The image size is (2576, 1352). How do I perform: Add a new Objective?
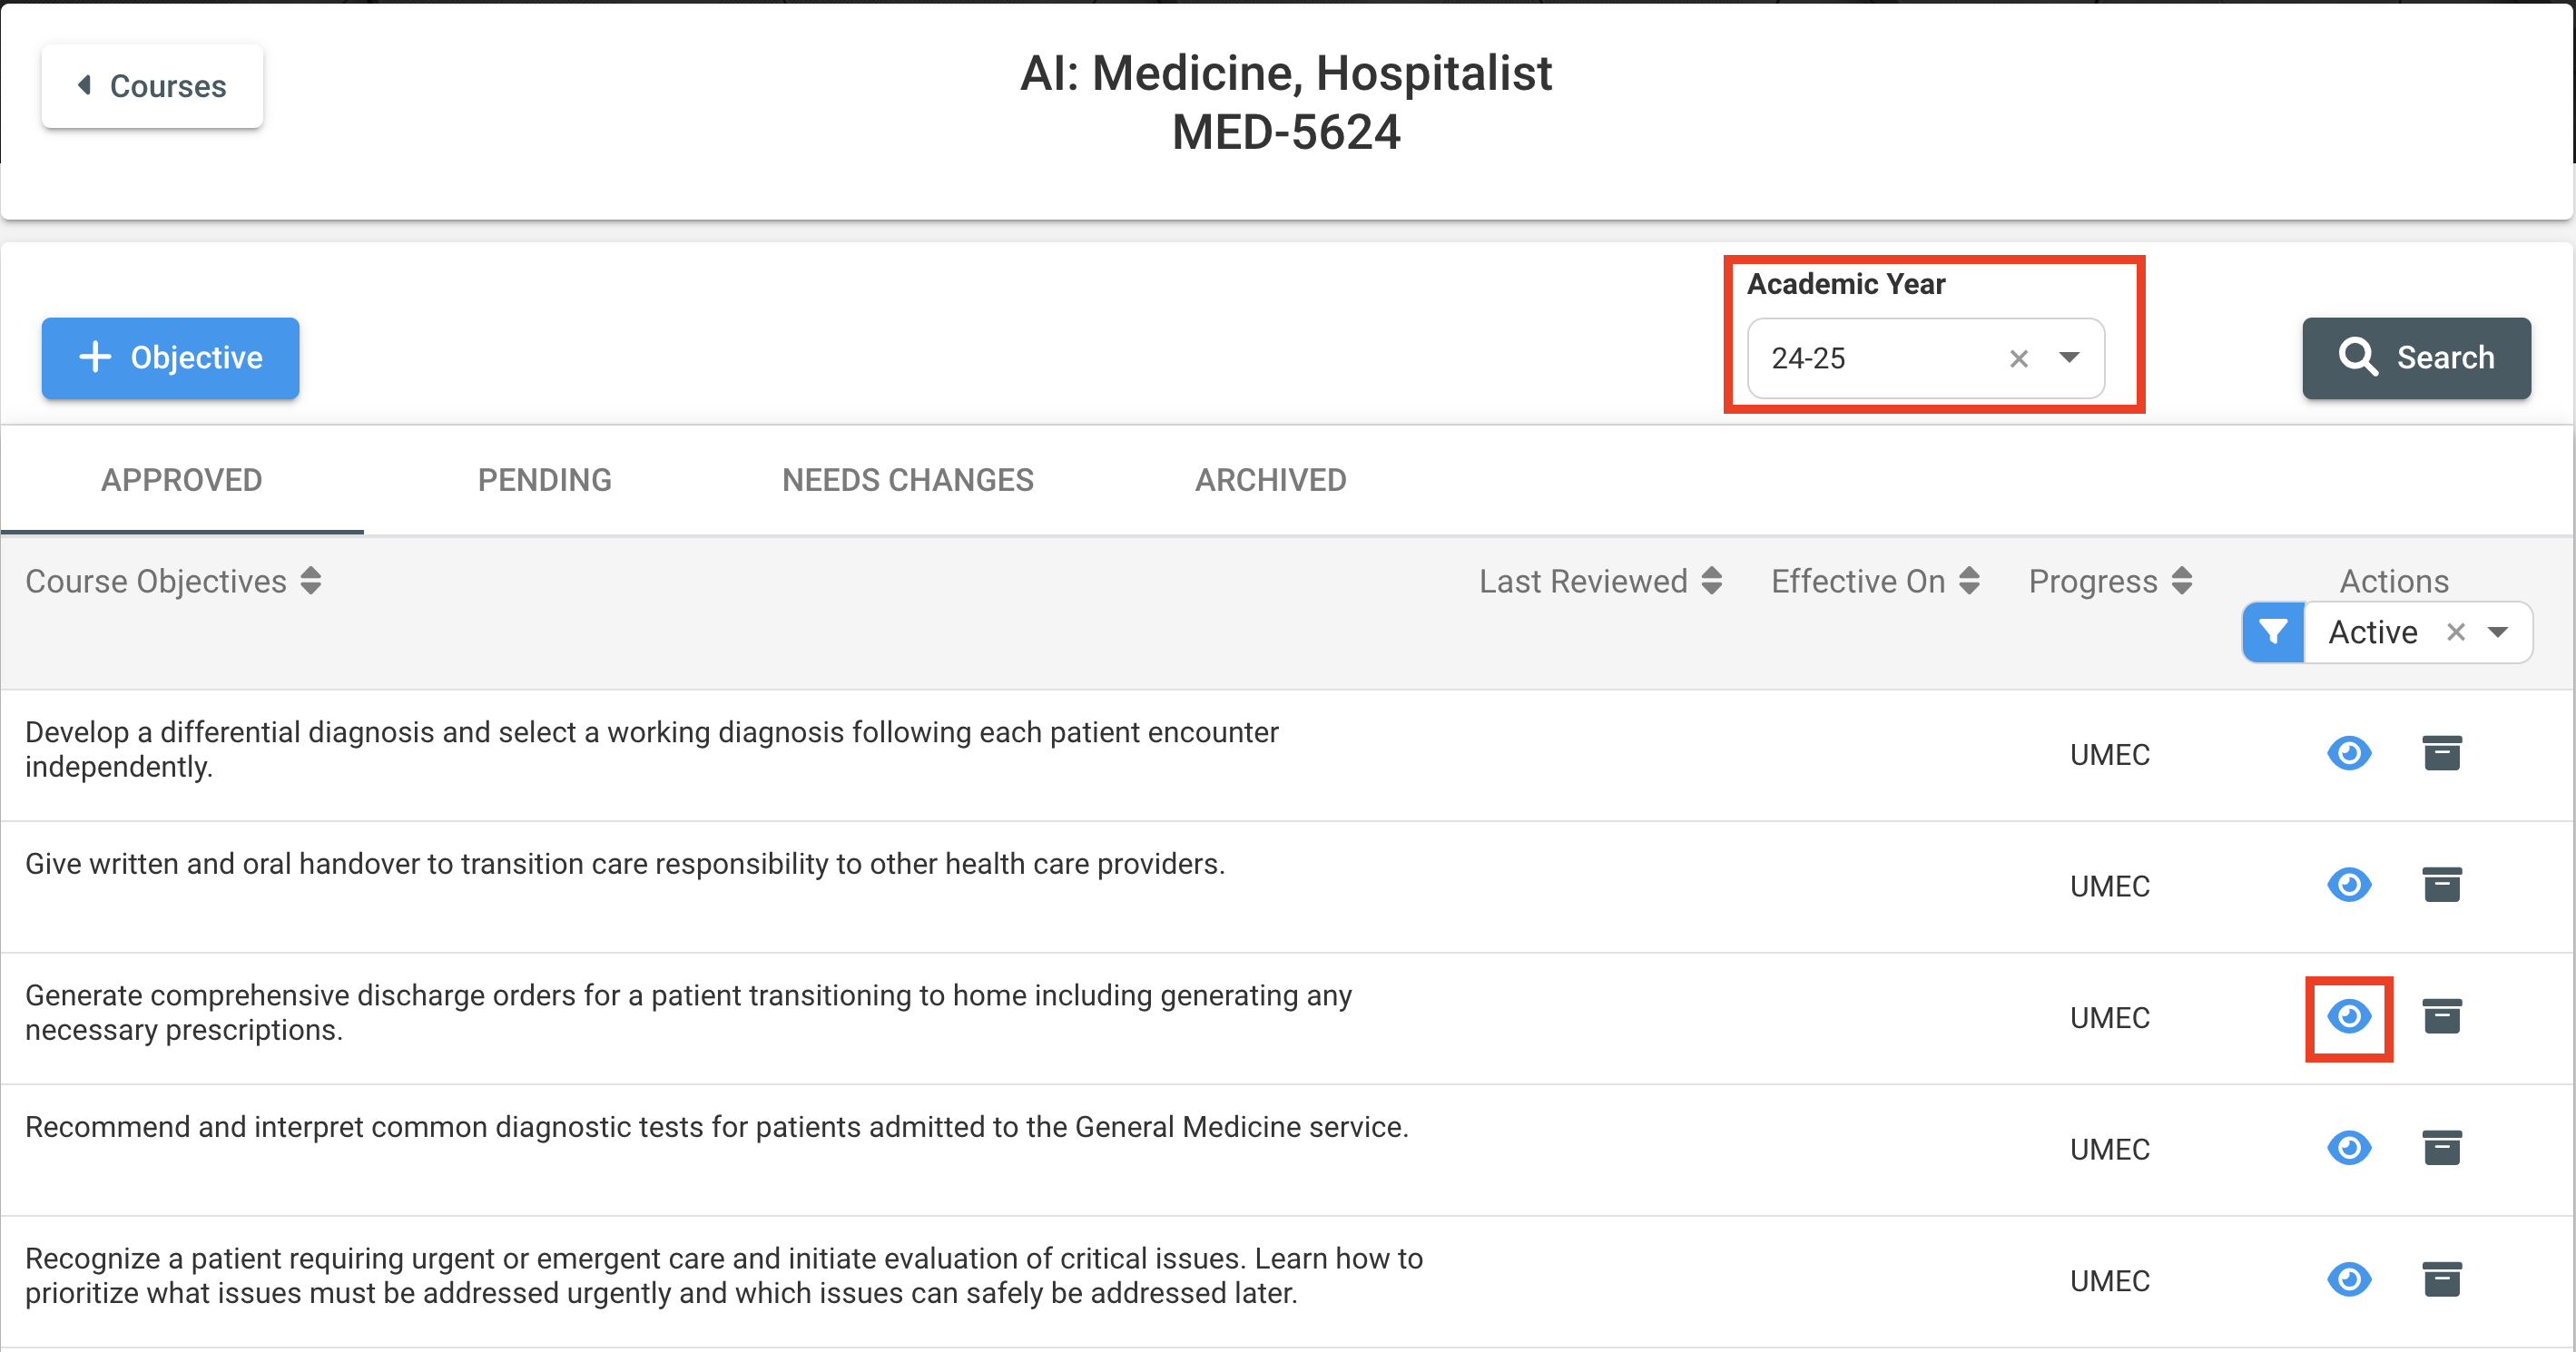click(x=170, y=358)
